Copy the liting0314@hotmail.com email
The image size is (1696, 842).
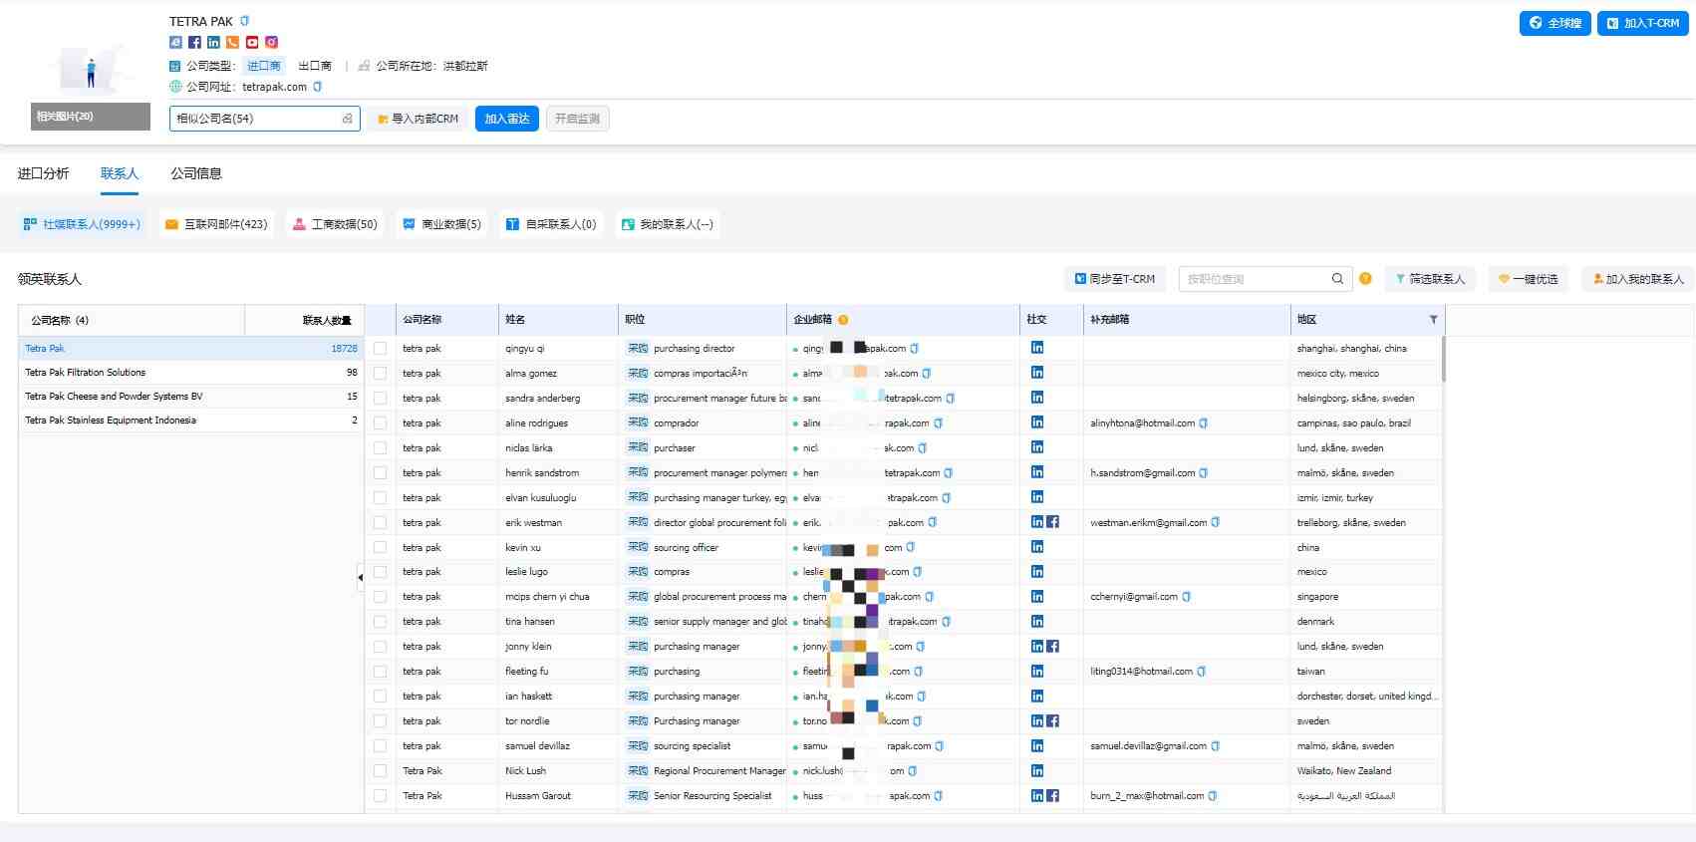pos(1202,672)
